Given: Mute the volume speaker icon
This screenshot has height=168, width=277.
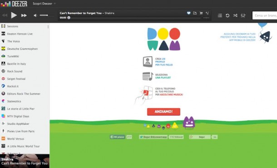Looking at the screenshot, I should pos(35,15).
